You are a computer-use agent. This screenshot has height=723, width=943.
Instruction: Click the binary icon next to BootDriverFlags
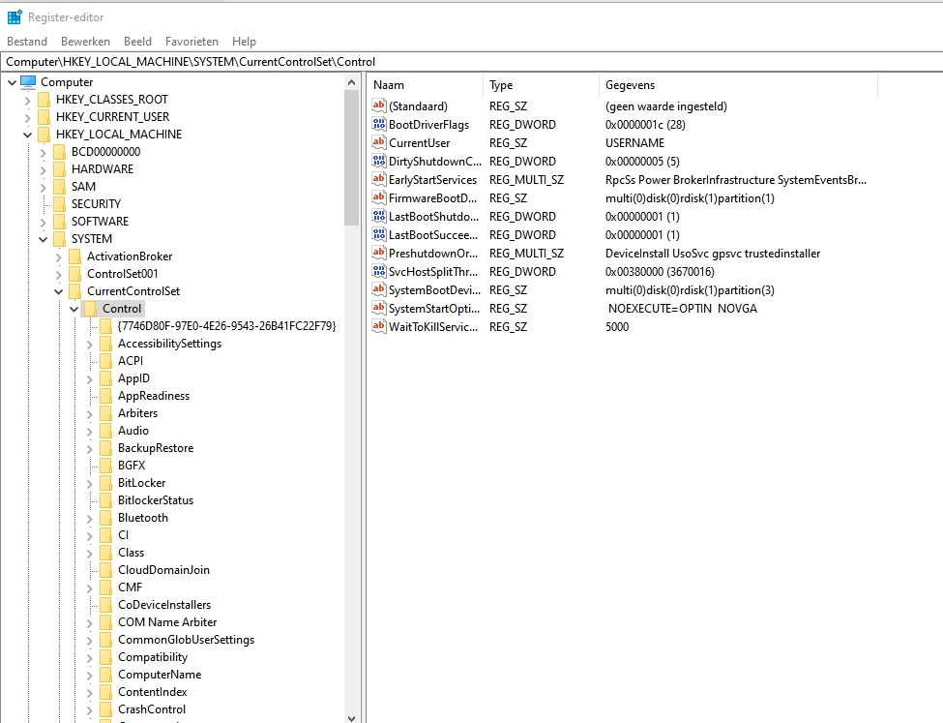tap(379, 125)
